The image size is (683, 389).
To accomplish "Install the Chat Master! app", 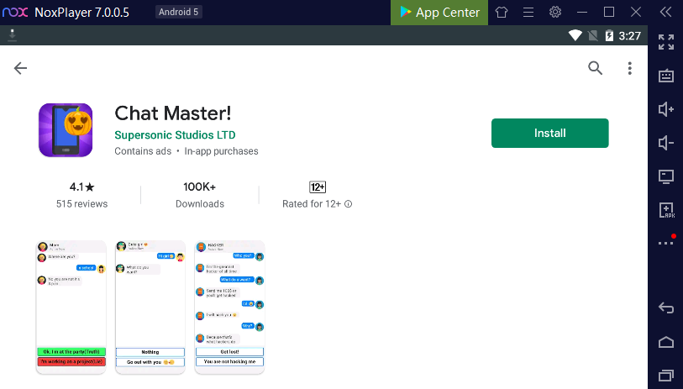I will [549, 133].
